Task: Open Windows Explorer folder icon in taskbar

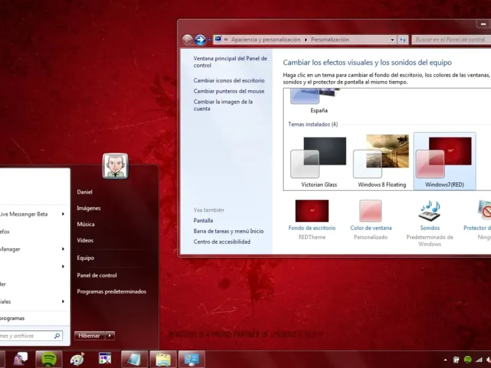Action: [x=163, y=359]
